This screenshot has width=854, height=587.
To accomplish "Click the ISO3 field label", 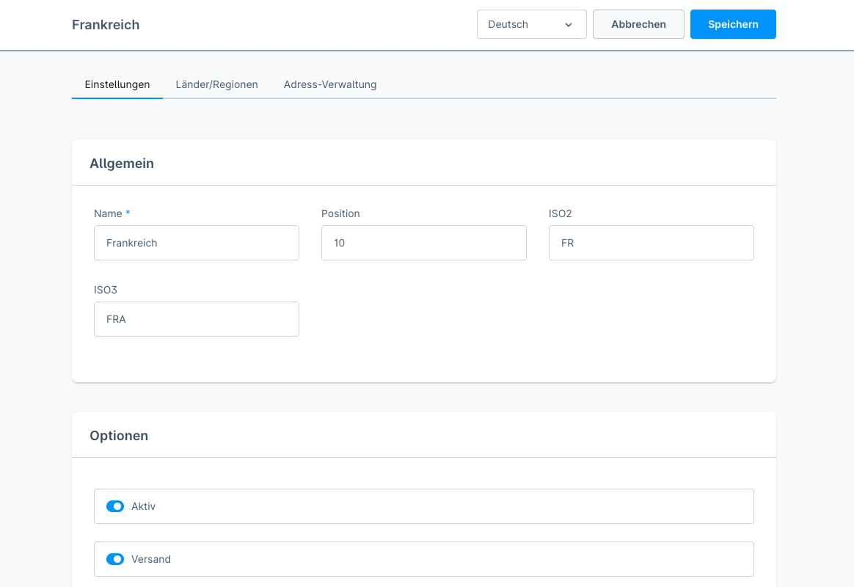I will click(x=106, y=290).
